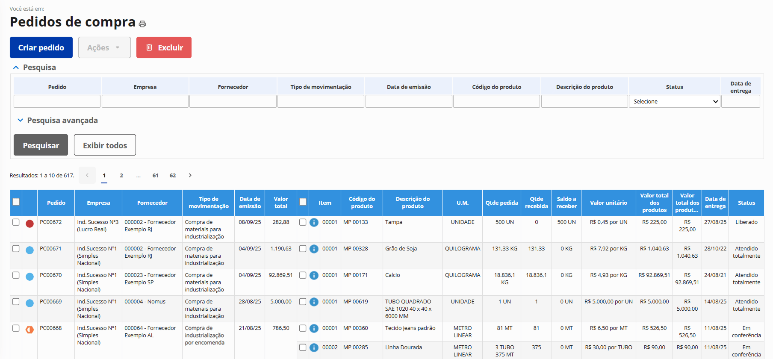
Task: Click the blue status circle for PC00670
Action: (30, 277)
